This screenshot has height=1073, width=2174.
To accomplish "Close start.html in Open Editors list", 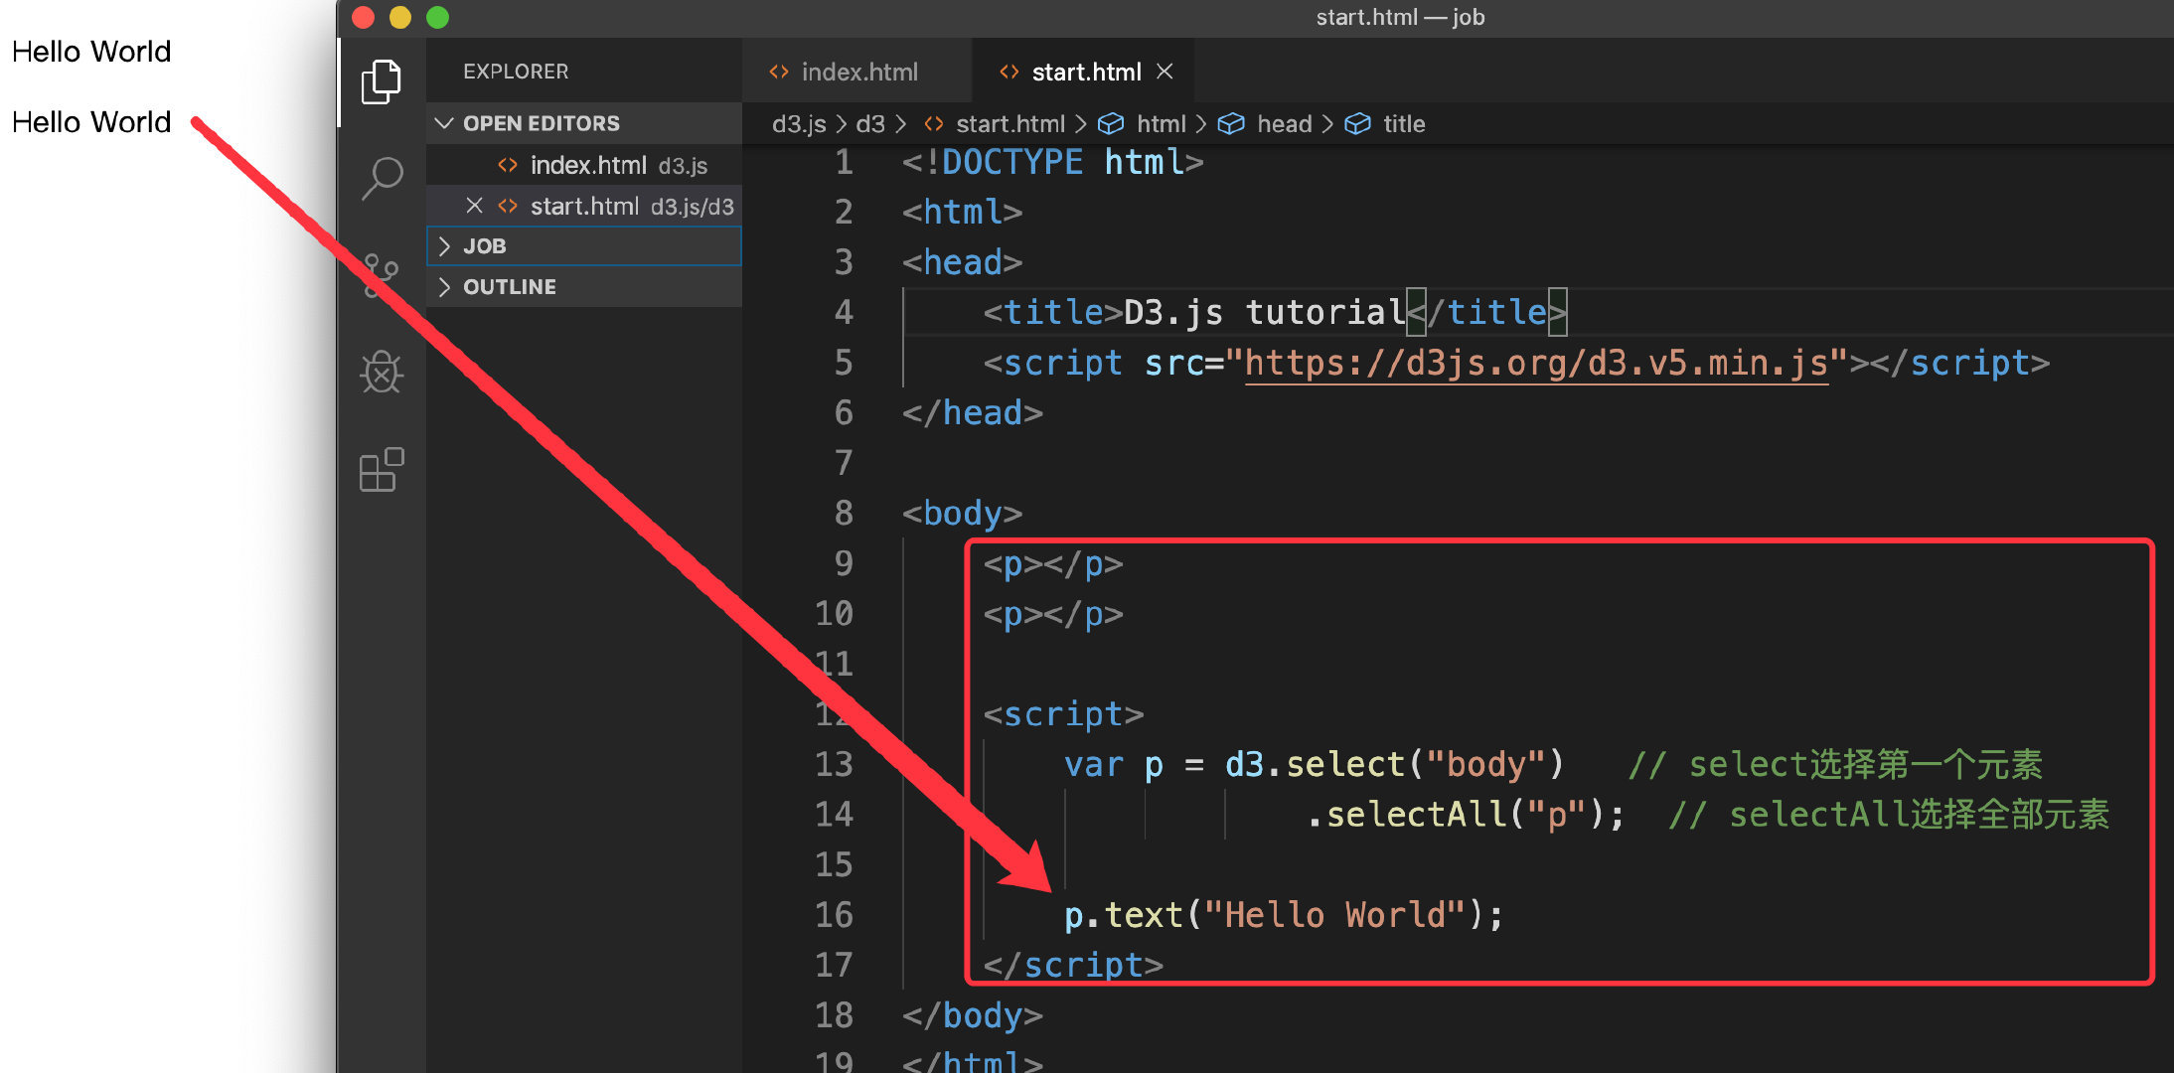I will 474,206.
